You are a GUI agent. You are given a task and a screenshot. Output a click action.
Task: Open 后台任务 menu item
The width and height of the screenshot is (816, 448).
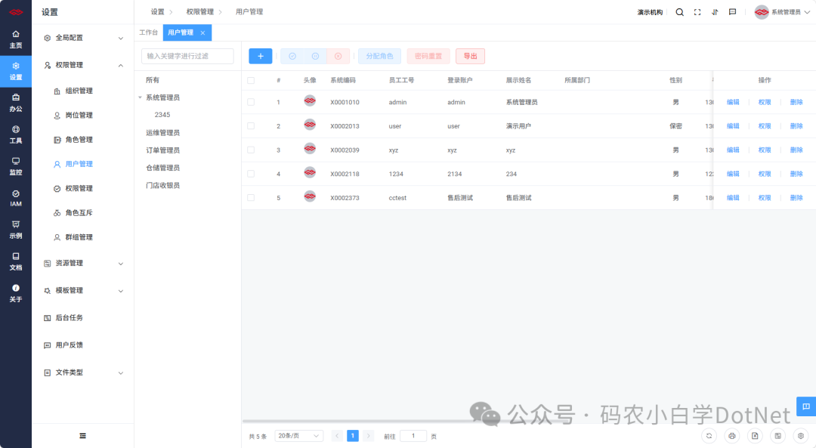pyautogui.click(x=83, y=318)
